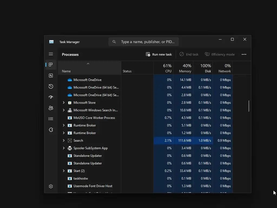277x208 pixels.
Task: Click the End task button
Action: [189, 54]
